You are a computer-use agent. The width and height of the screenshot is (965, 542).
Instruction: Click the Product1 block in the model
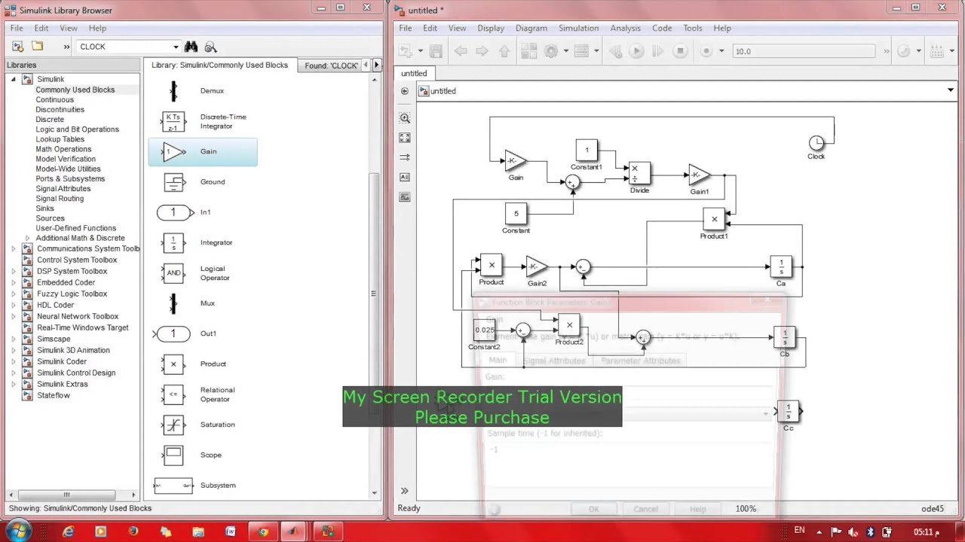714,220
